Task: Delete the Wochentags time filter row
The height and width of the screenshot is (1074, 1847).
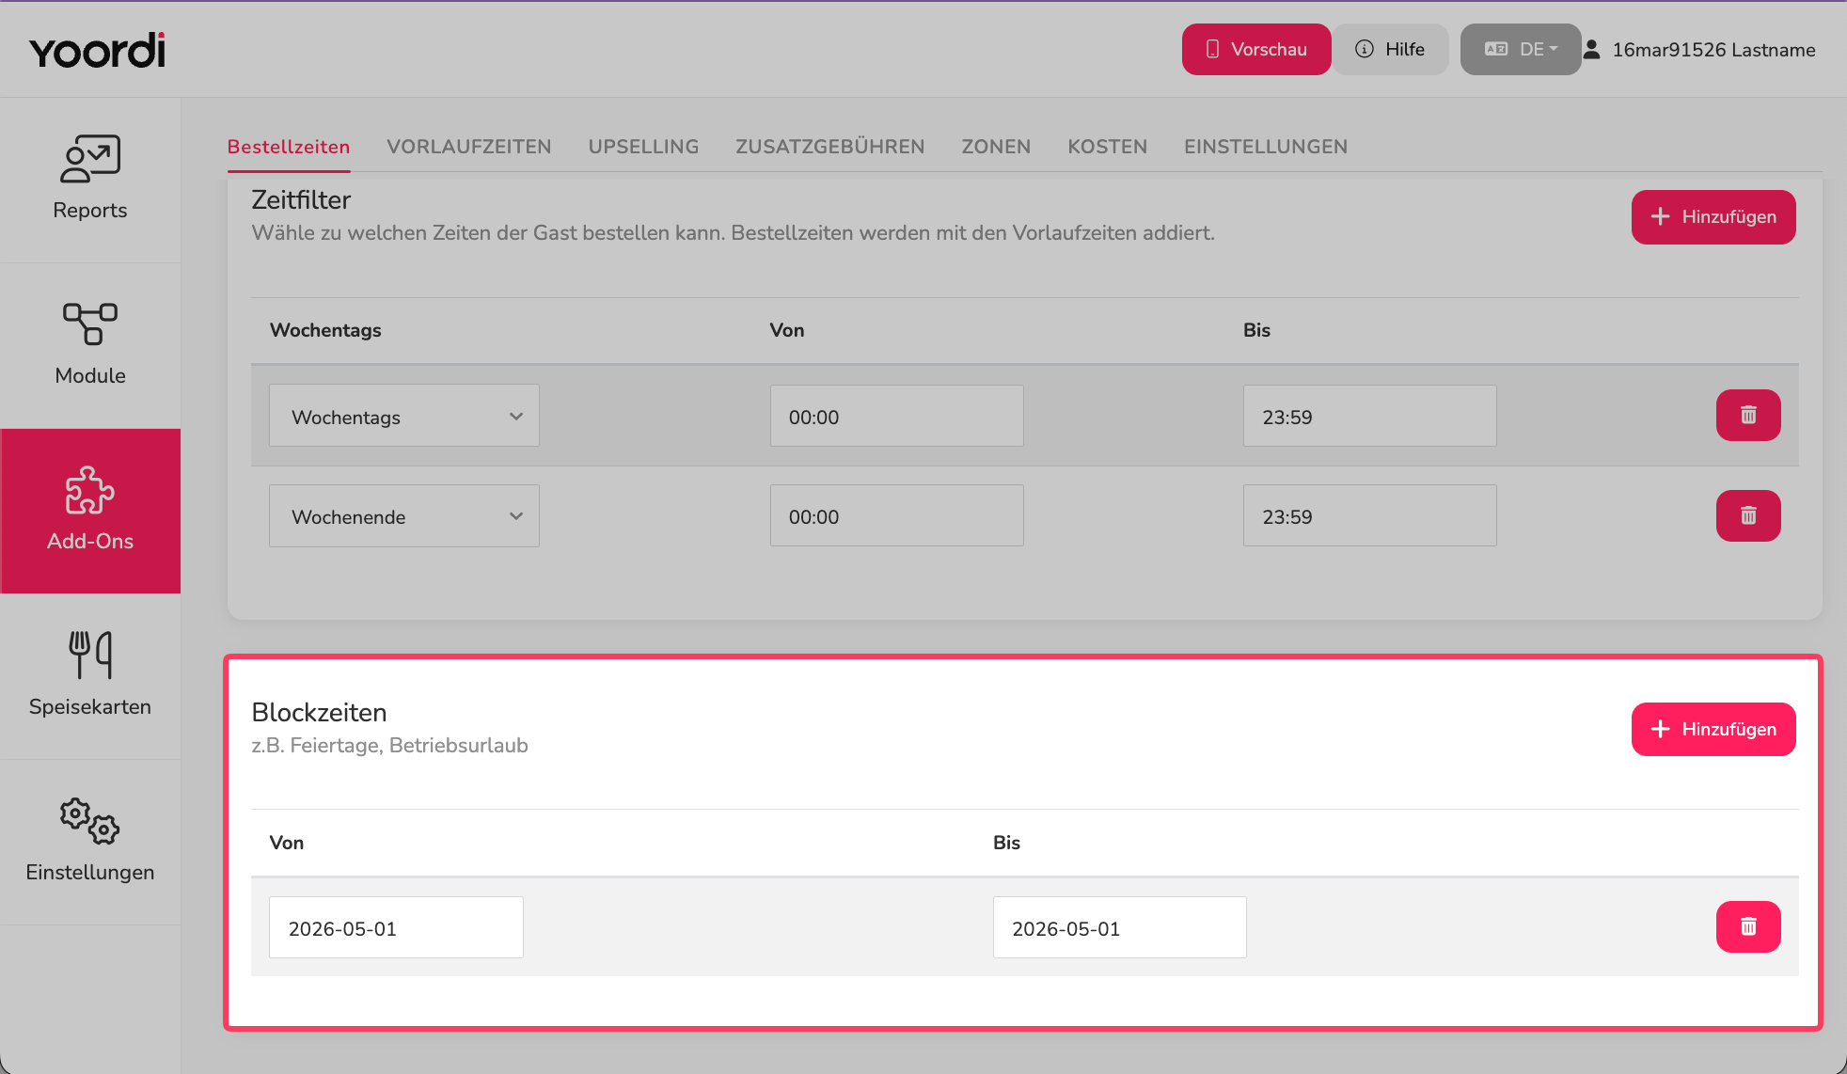Action: (x=1748, y=415)
